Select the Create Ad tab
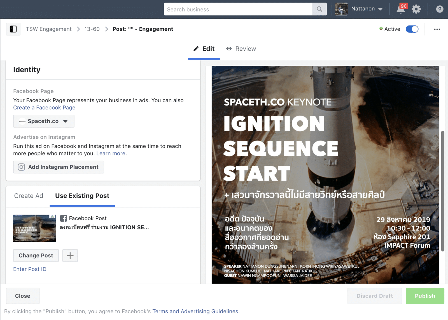Image resolution: width=448 pixels, height=320 pixels. click(x=29, y=196)
